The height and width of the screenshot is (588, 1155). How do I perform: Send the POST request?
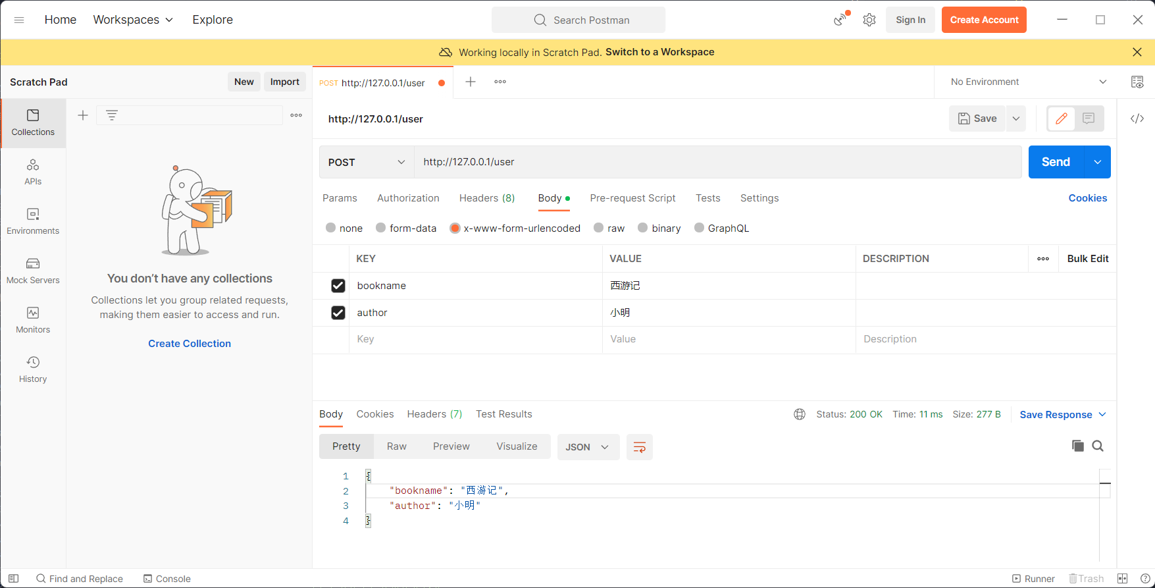[x=1056, y=162]
